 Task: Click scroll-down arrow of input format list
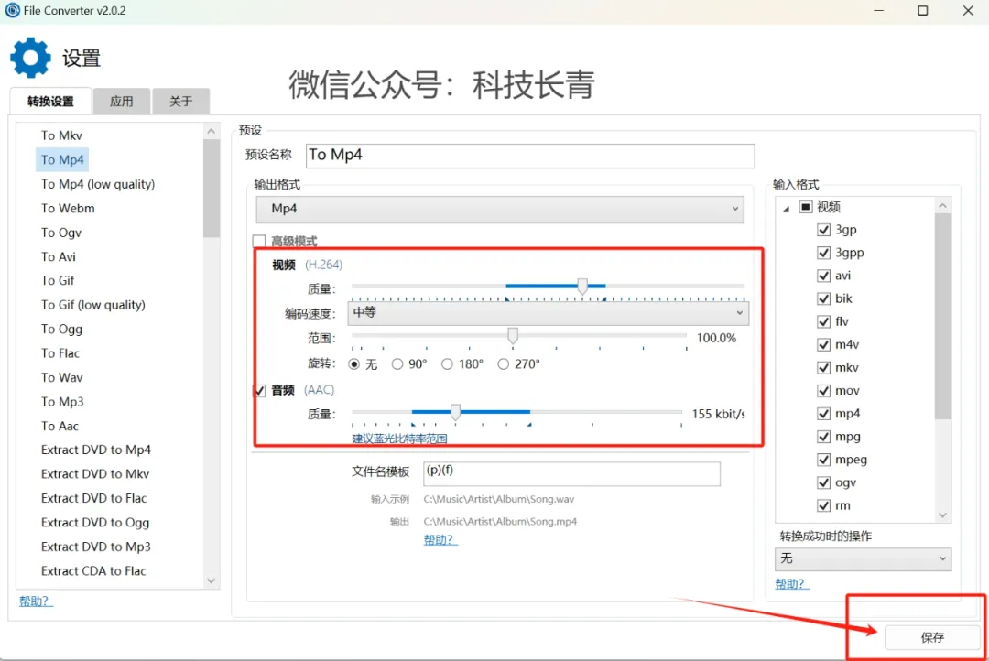pyautogui.click(x=943, y=515)
